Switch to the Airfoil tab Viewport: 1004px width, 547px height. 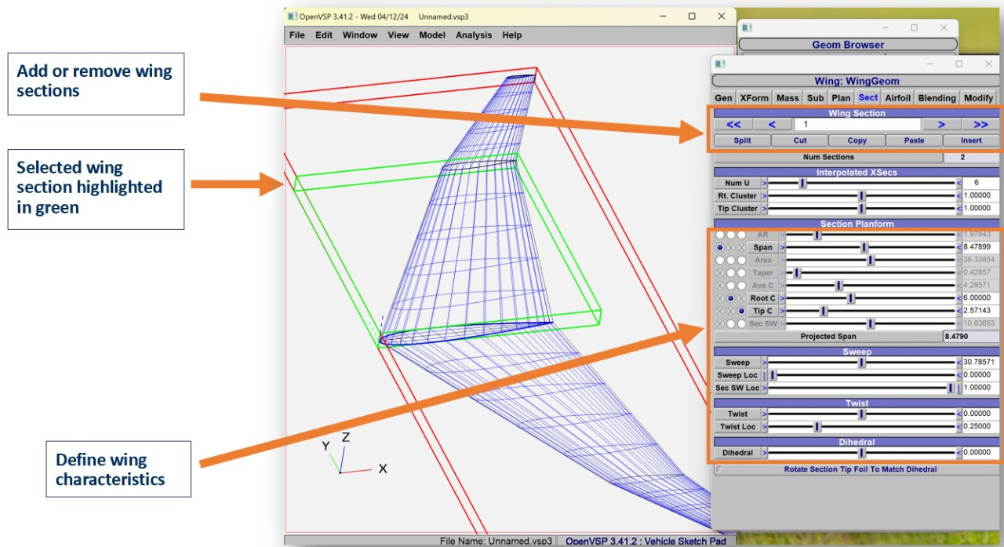click(897, 98)
